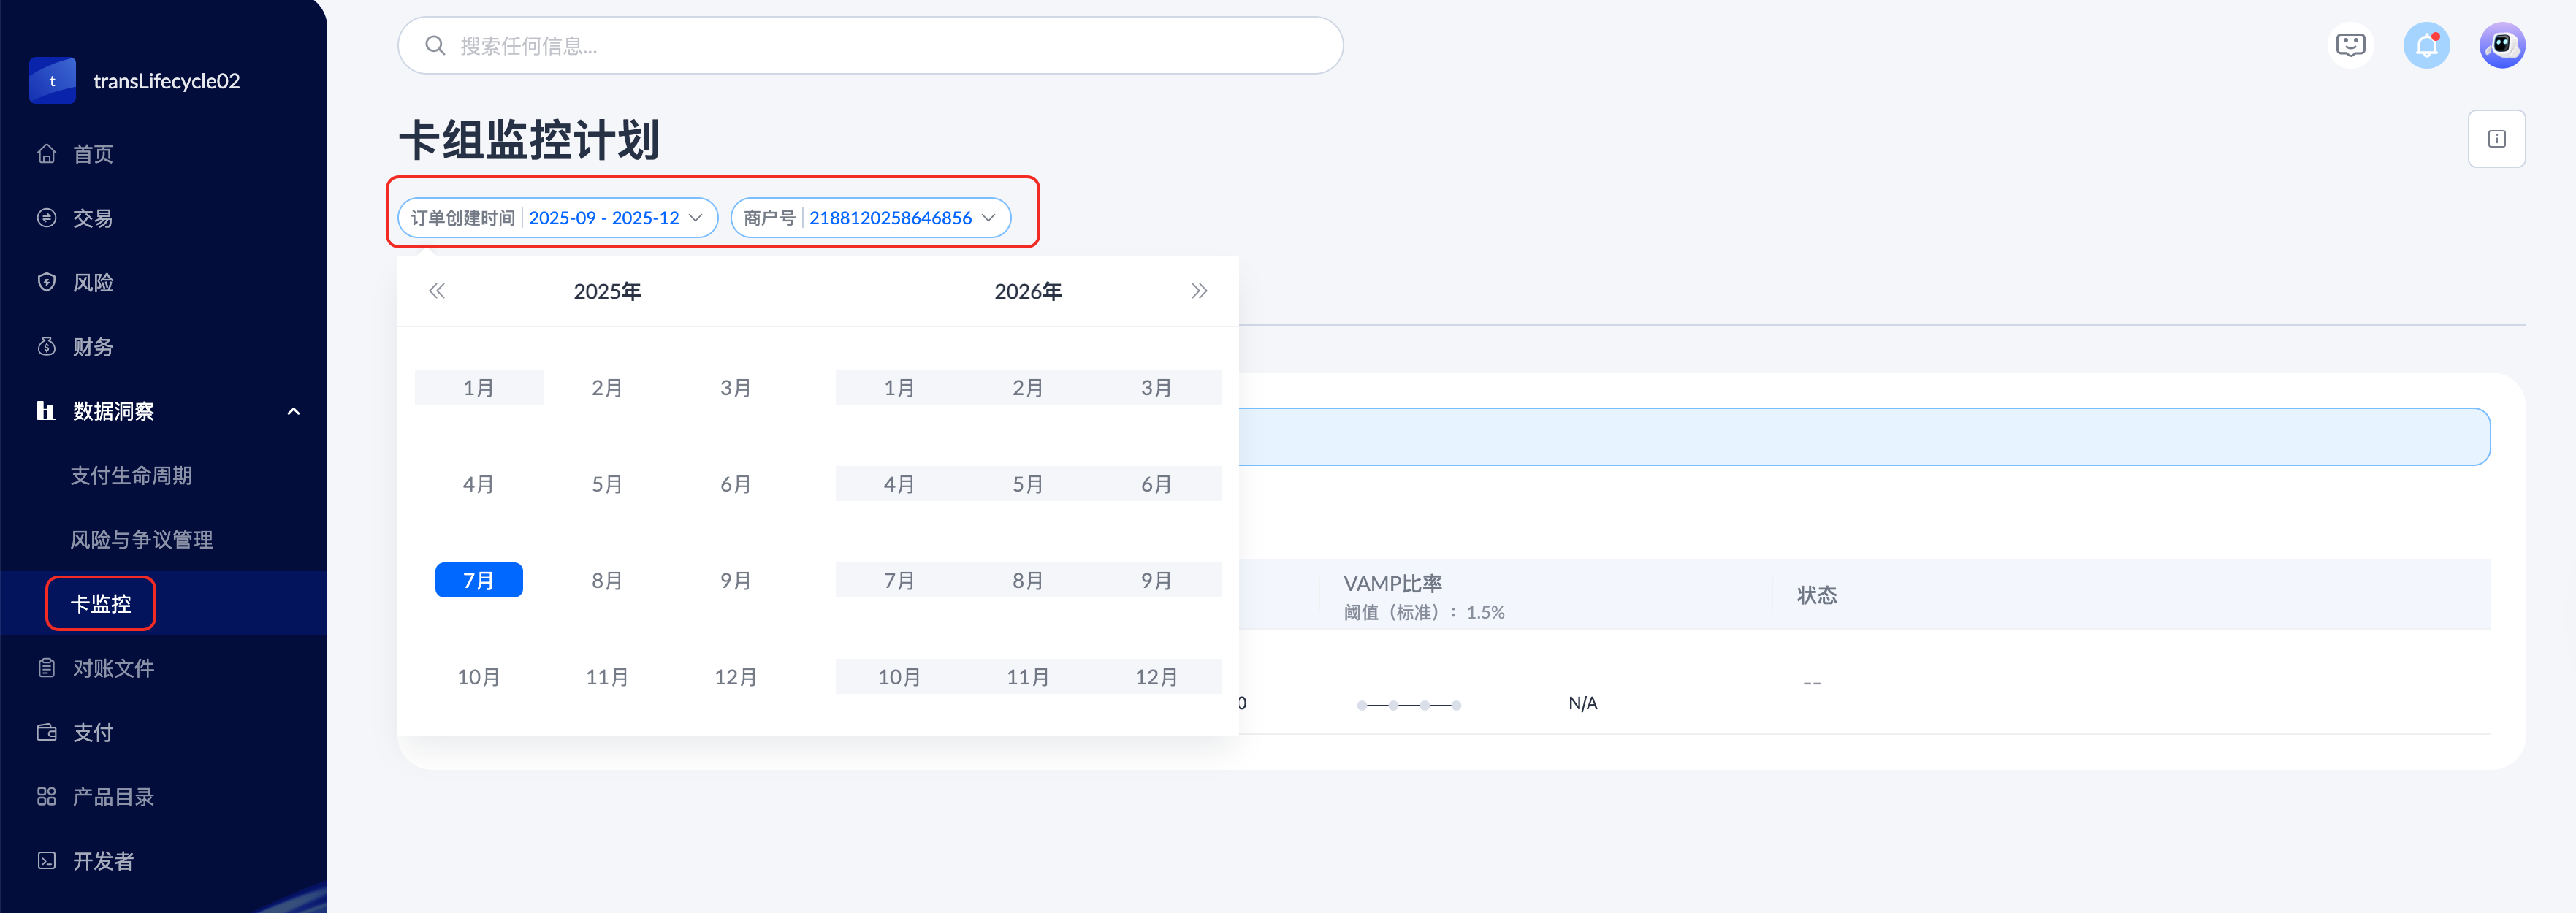Choose the highlighted 7月 in 2025
Image resolution: width=2576 pixels, height=913 pixels.
click(x=479, y=581)
